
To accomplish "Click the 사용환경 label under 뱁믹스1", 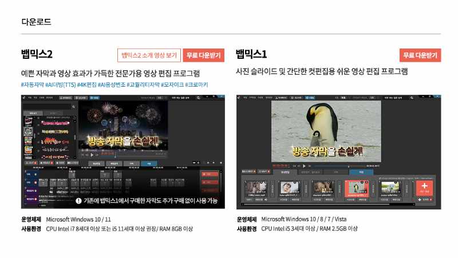I will (247, 228).
